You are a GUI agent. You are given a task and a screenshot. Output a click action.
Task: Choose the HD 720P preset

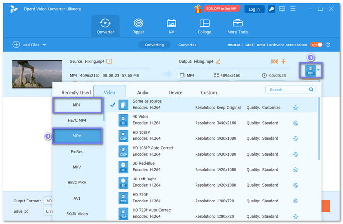tap(212, 198)
